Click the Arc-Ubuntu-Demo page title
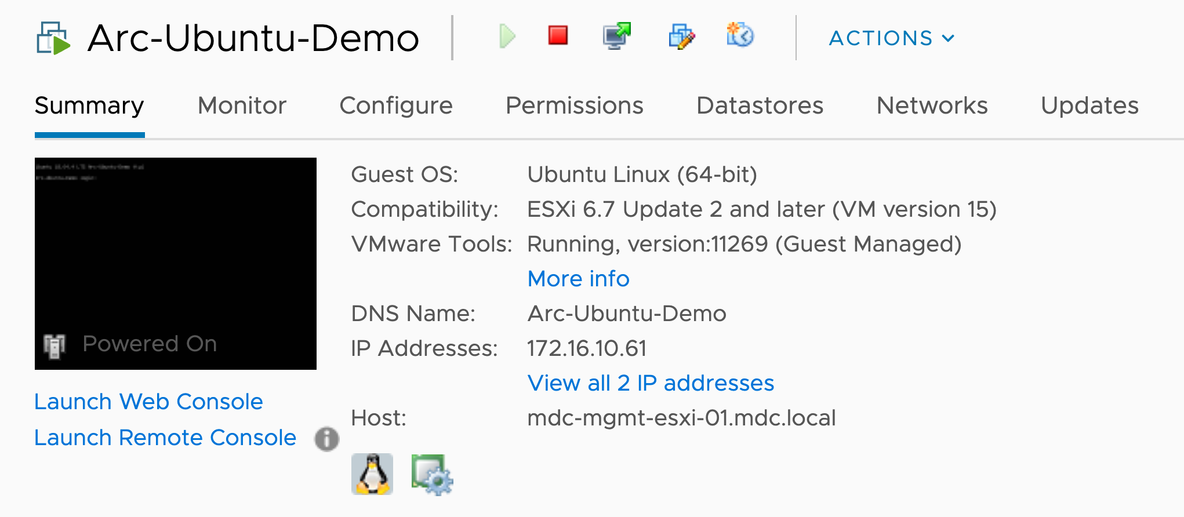The height and width of the screenshot is (517, 1184). click(253, 38)
